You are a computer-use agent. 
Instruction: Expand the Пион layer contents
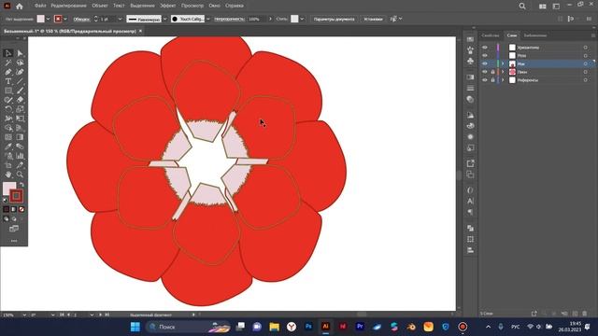coord(503,72)
